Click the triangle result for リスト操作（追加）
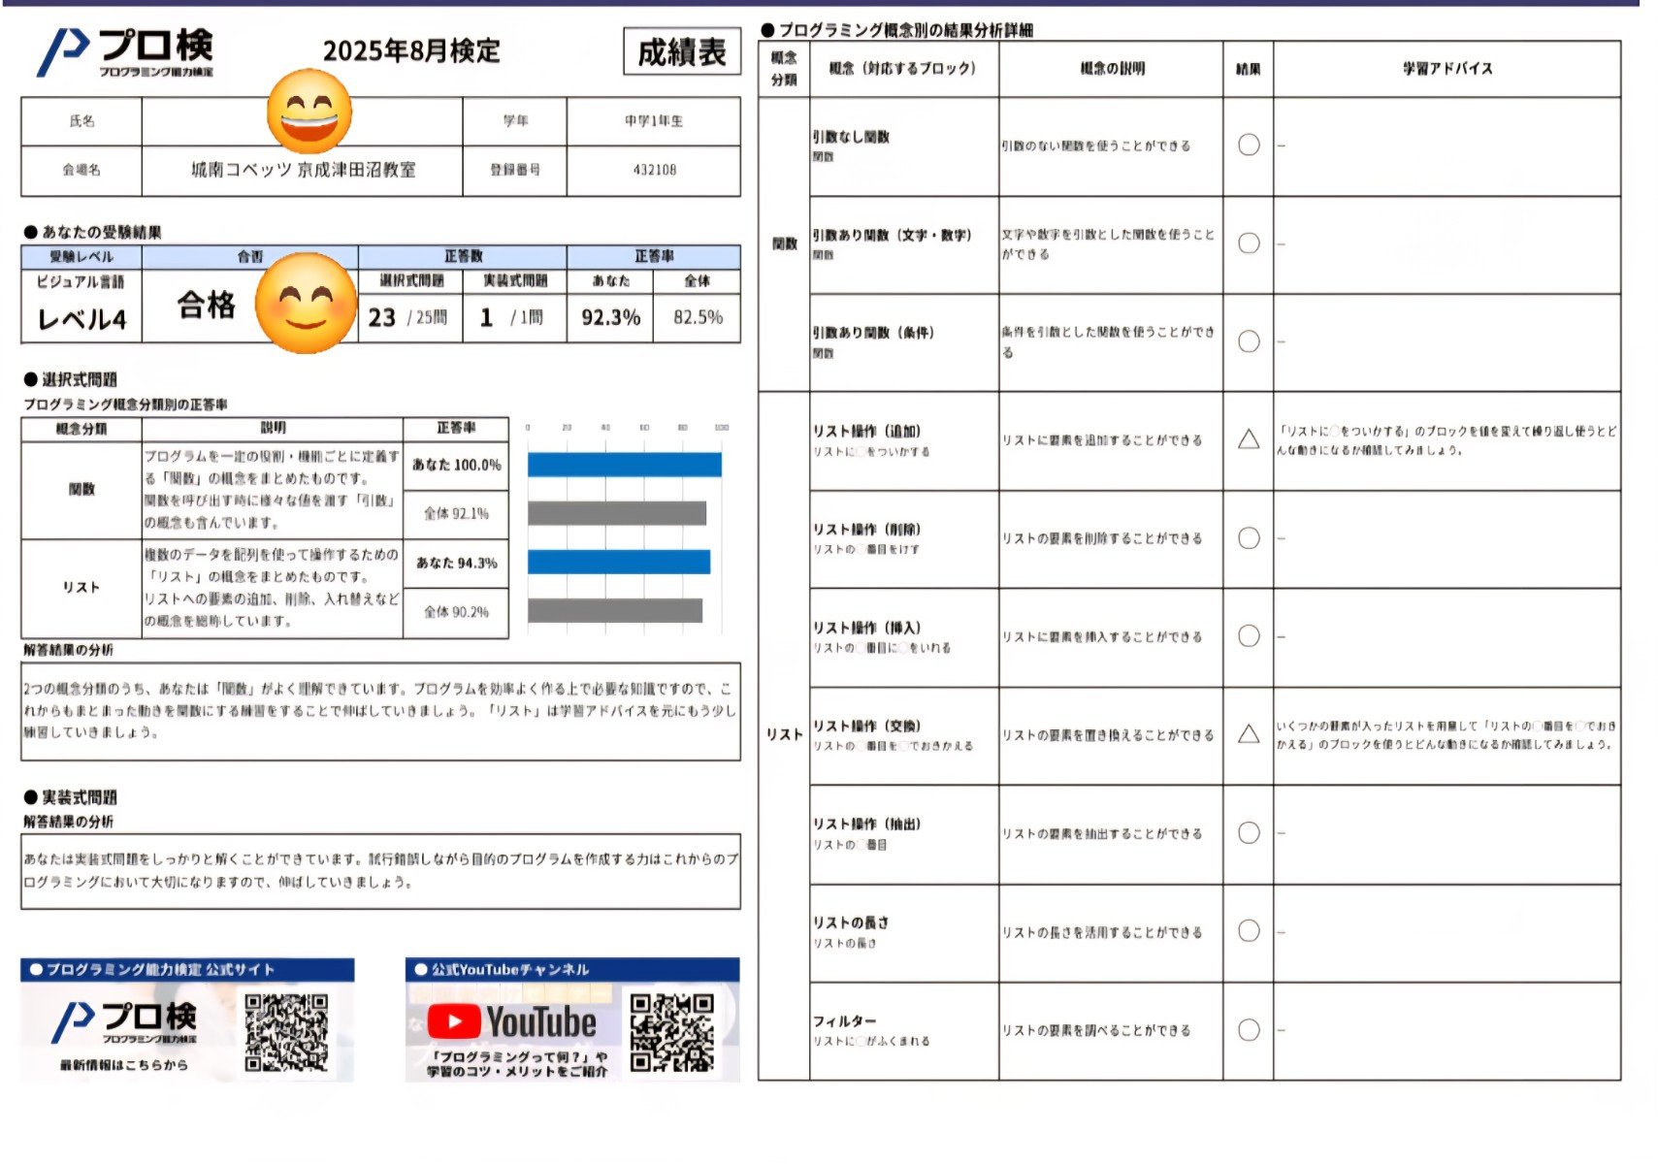Viewport: 1658px width, 1164px height. pyautogui.click(x=1249, y=439)
